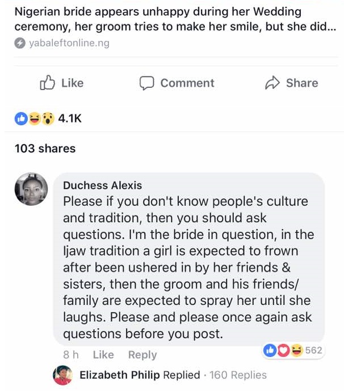Image resolution: width=344 pixels, height=391 pixels.
Task: Like the Duchess Alexis comment
Action: [103, 355]
